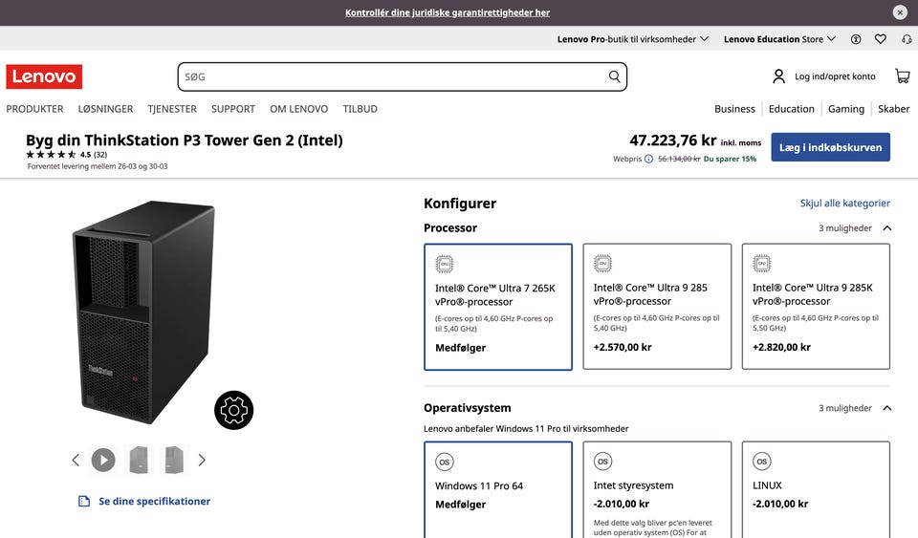The height and width of the screenshot is (538, 918).
Task: Choose Intel Core Ultra 9 285K processor option
Action: pos(816,307)
